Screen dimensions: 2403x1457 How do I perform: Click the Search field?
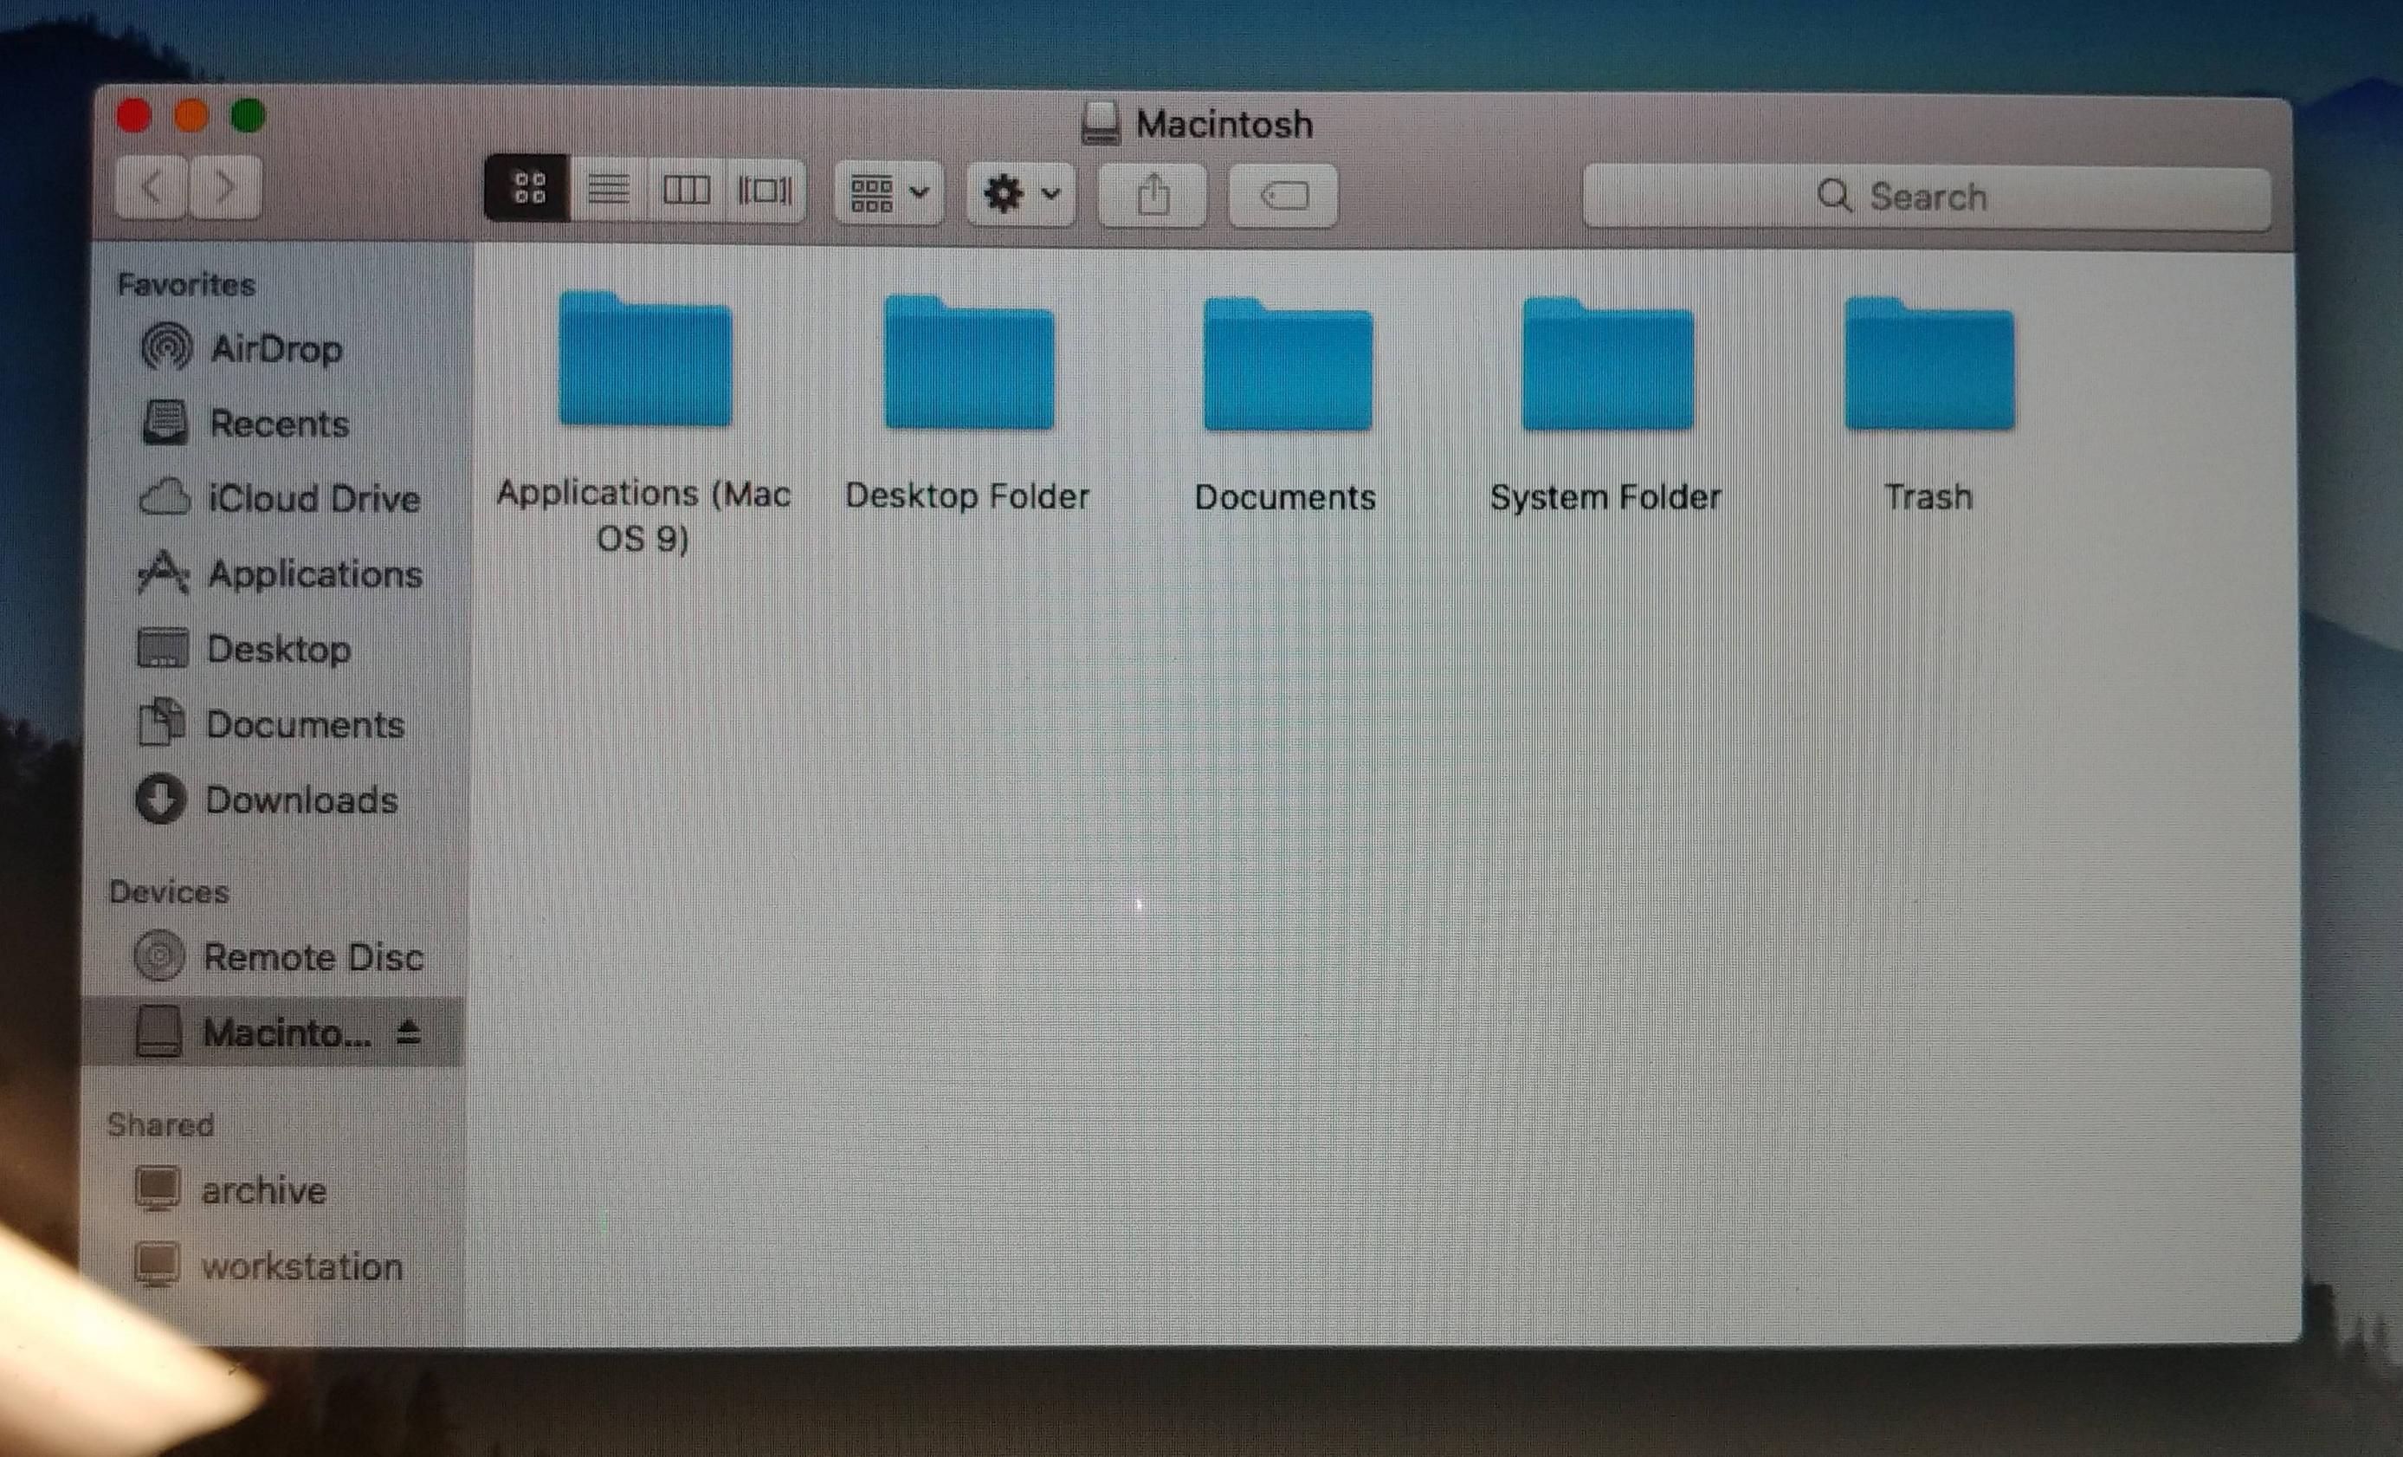click(1927, 198)
